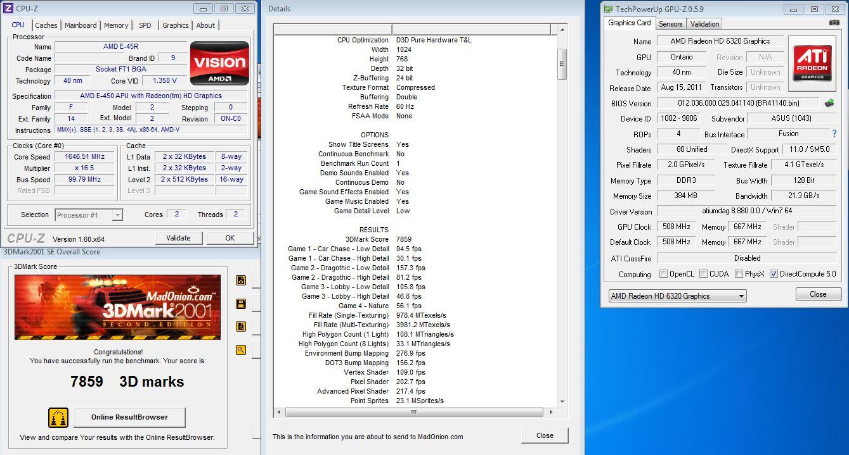Click the AMD Vision logo in CPU-Z

pos(220,64)
